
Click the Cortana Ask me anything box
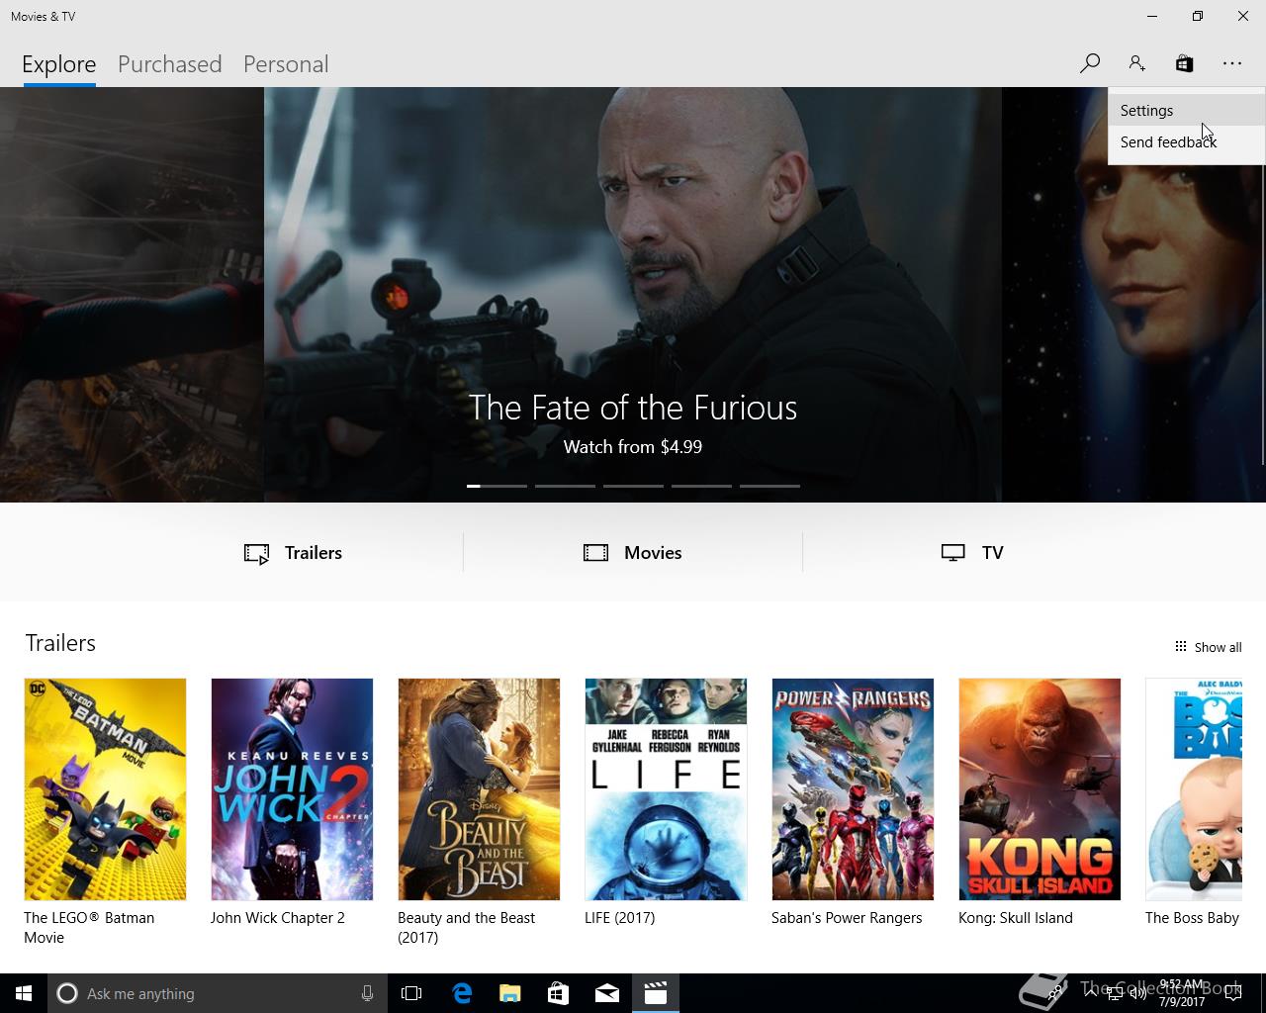(218, 993)
